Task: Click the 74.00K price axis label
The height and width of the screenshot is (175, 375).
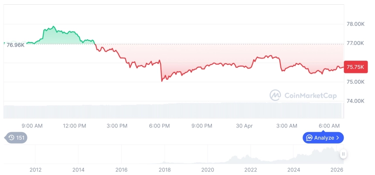Action: coord(355,101)
